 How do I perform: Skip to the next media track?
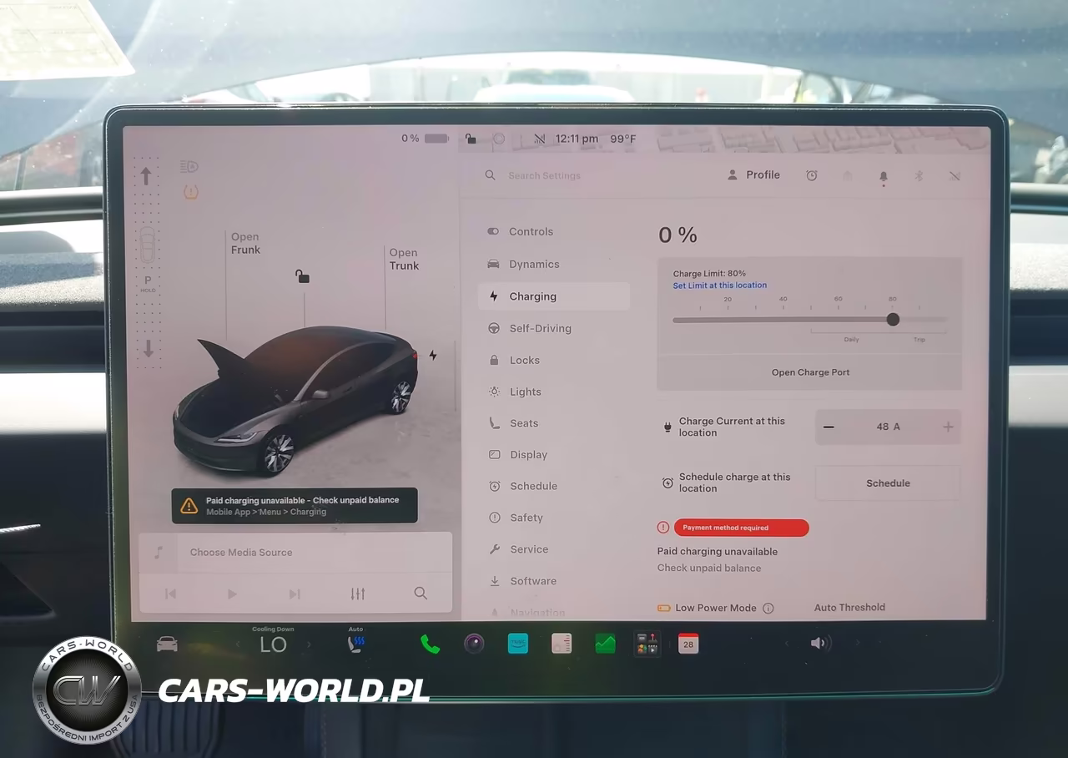295,594
